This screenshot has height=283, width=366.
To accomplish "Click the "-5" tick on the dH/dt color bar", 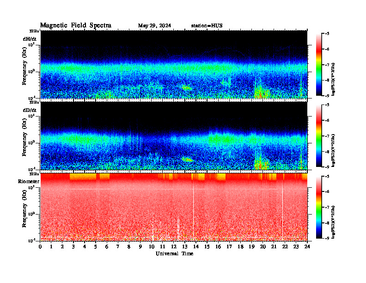I will (x=327, y=34).
